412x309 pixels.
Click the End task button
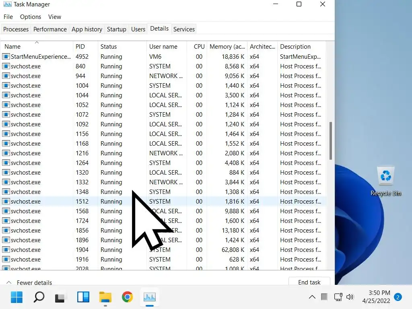tap(309, 282)
